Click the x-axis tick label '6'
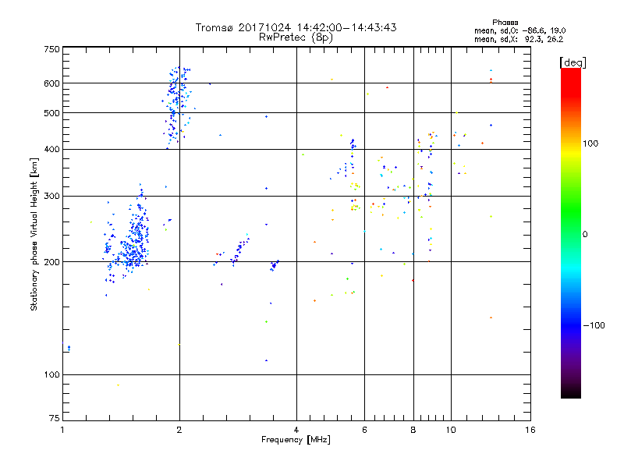Viewport: 624px width, 468px height. coord(364,430)
